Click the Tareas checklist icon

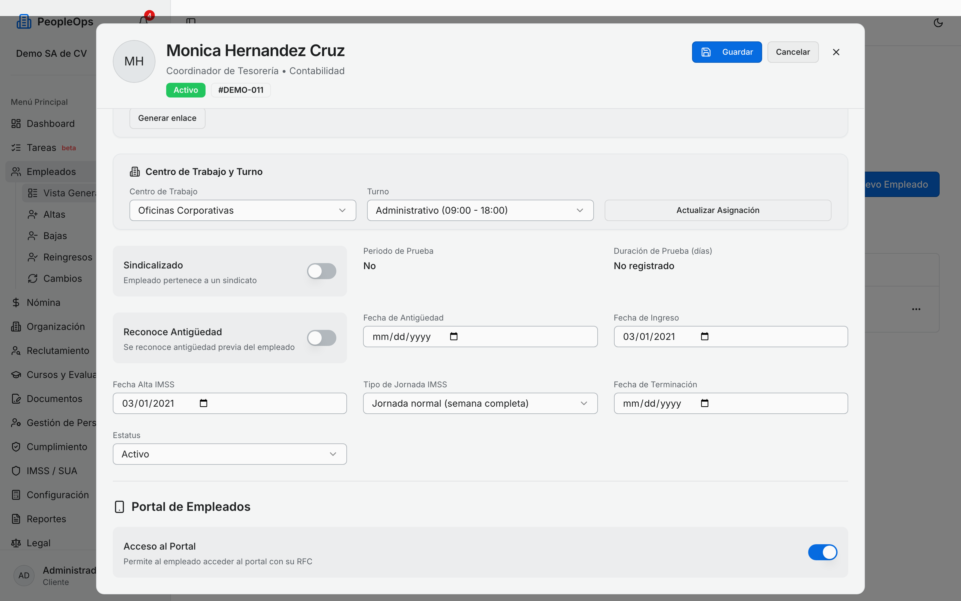[16, 148]
